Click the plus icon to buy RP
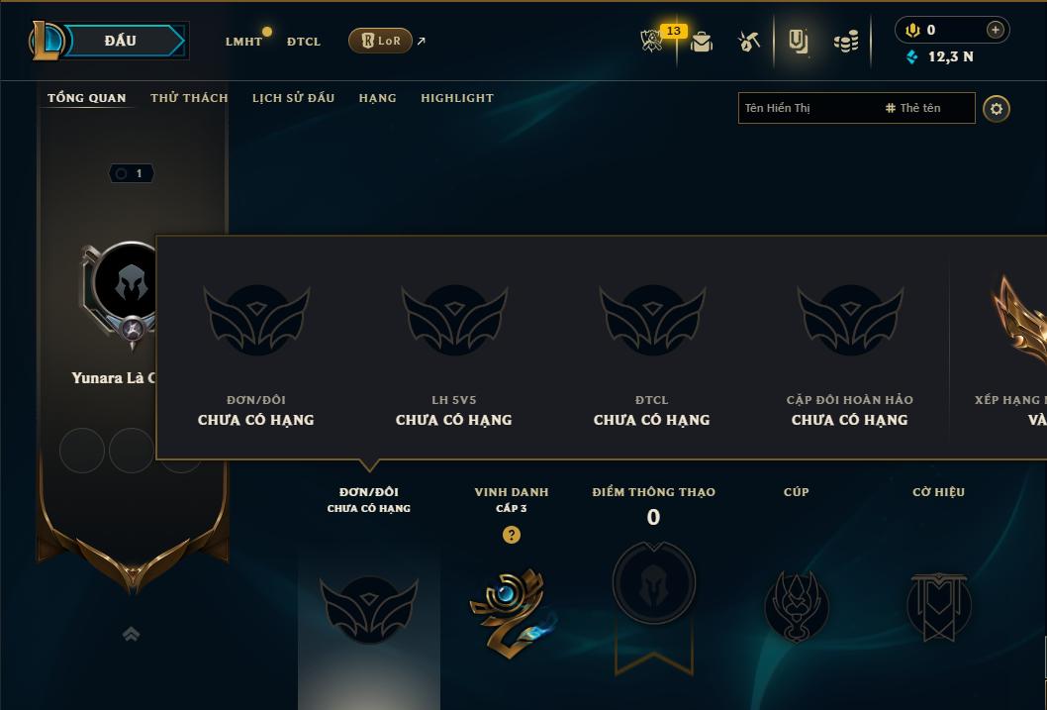 995,30
